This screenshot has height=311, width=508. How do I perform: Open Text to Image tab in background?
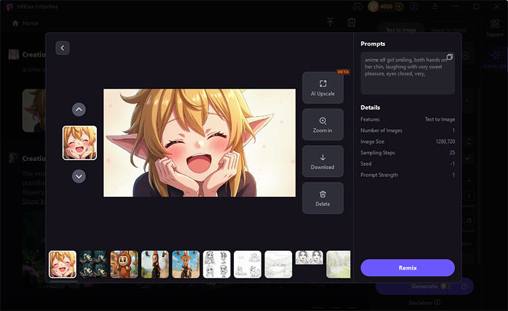401,30
